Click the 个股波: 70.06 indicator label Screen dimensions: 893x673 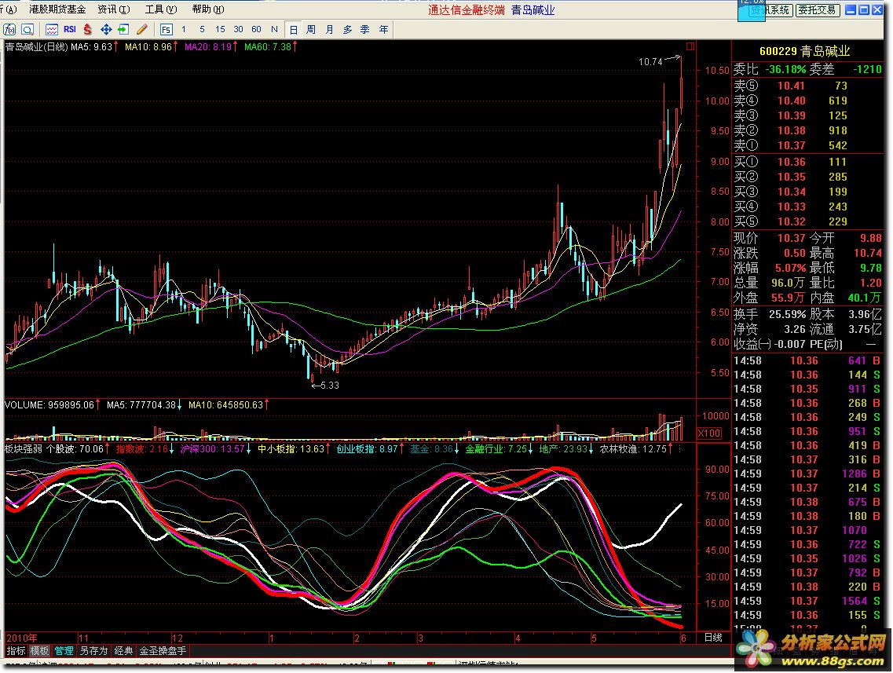75,449
